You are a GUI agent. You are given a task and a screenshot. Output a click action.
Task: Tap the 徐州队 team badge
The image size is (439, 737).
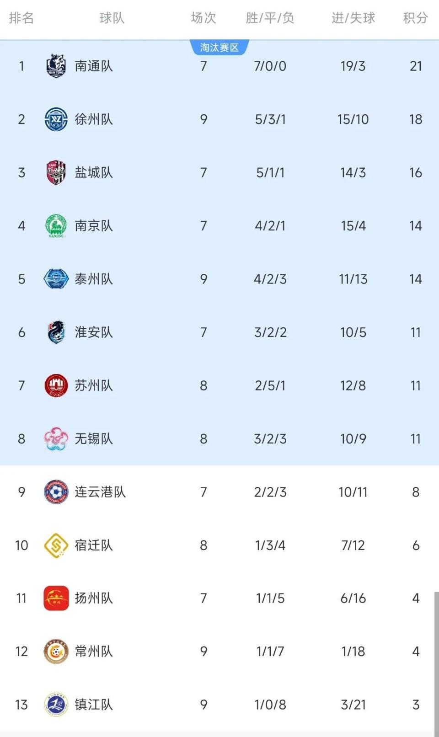56,119
